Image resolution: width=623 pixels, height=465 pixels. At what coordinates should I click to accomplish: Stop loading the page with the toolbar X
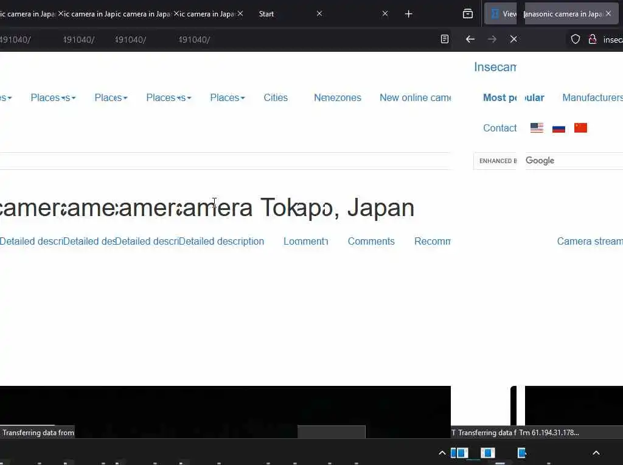[x=513, y=39]
